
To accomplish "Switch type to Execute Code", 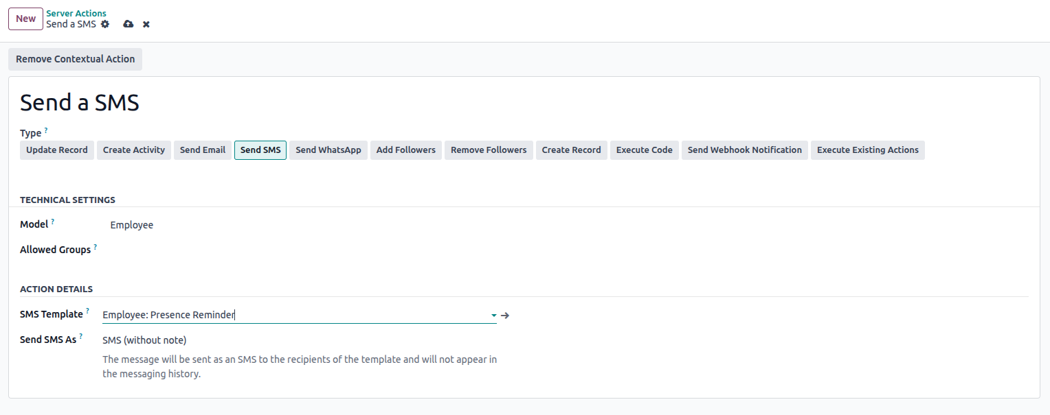I will click(644, 150).
